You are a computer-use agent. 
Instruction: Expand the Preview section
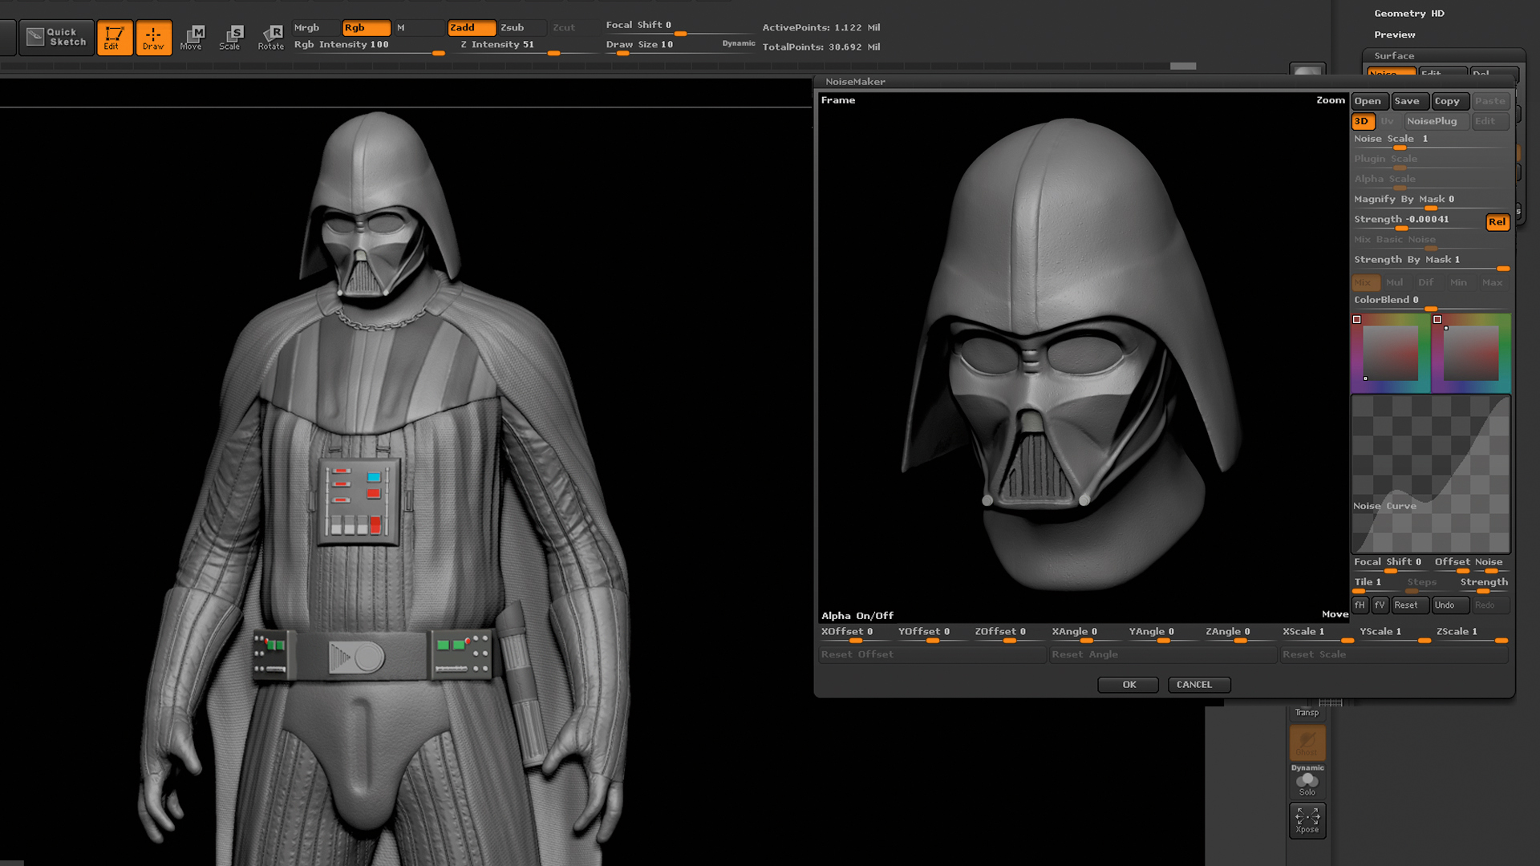click(1395, 34)
